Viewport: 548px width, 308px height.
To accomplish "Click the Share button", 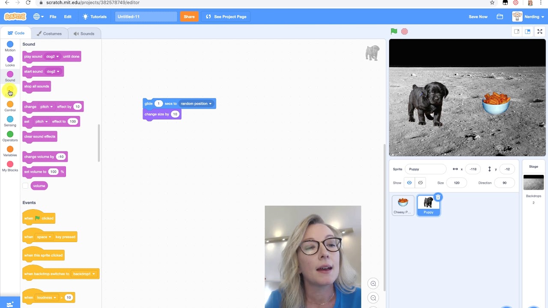I will [189, 17].
